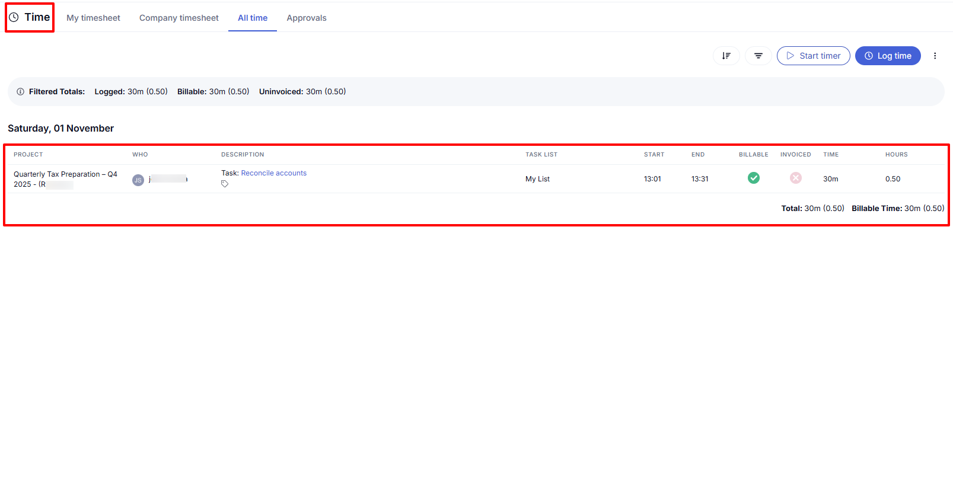The width and height of the screenshot is (953, 479).
Task: Toggle the invoiced red X status
Action: tap(795, 178)
